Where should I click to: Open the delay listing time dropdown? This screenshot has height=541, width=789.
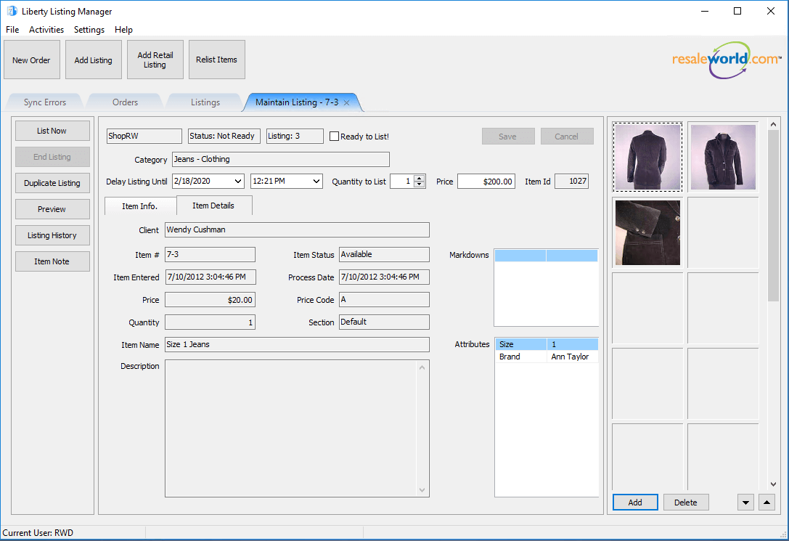pyautogui.click(x=316, y=181)
